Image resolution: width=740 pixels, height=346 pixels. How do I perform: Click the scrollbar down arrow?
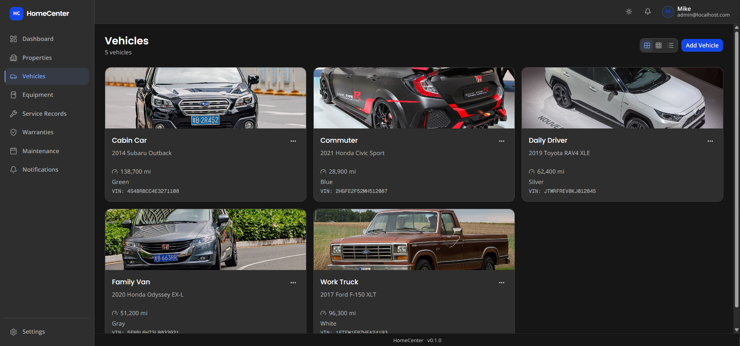tap(737, 330)
